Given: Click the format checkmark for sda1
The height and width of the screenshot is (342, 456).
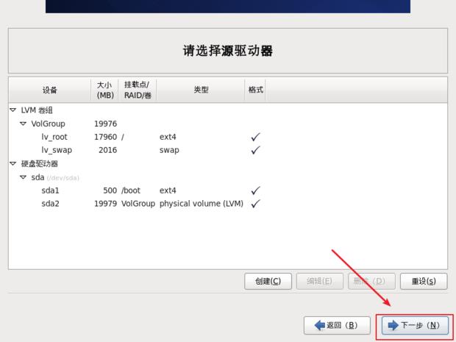Looking at the screenshot, I should click(255, 190).
